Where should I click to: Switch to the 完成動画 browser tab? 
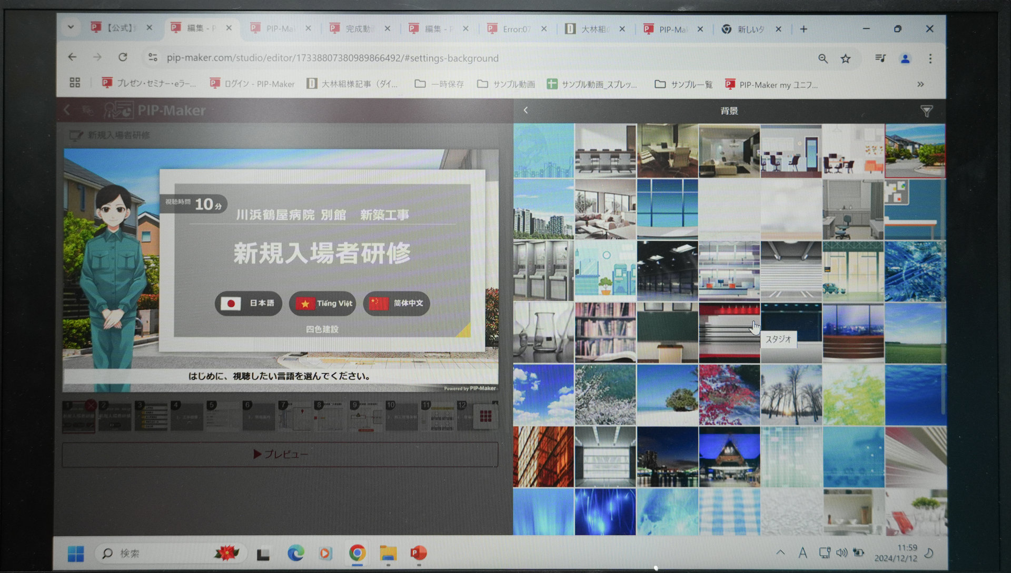(358, 29)
